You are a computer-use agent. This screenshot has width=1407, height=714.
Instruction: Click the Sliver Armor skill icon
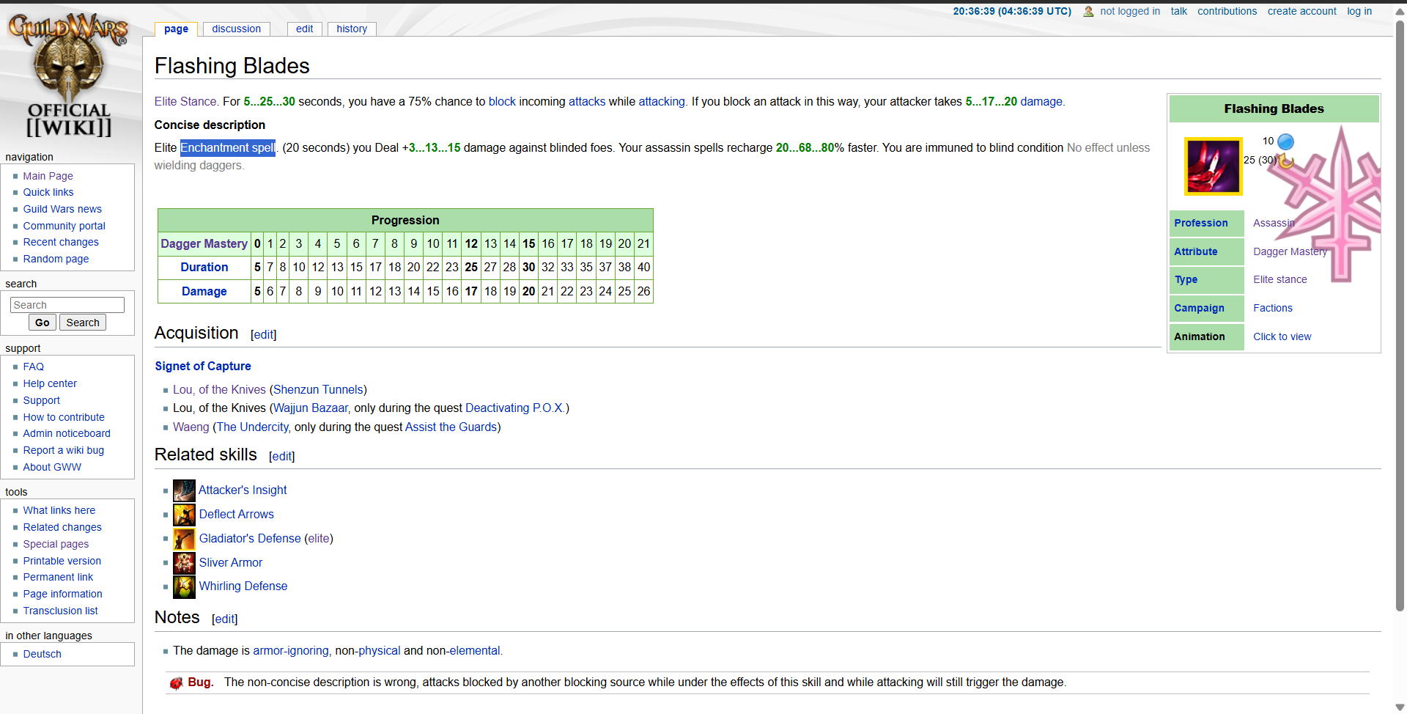(184, 563)
